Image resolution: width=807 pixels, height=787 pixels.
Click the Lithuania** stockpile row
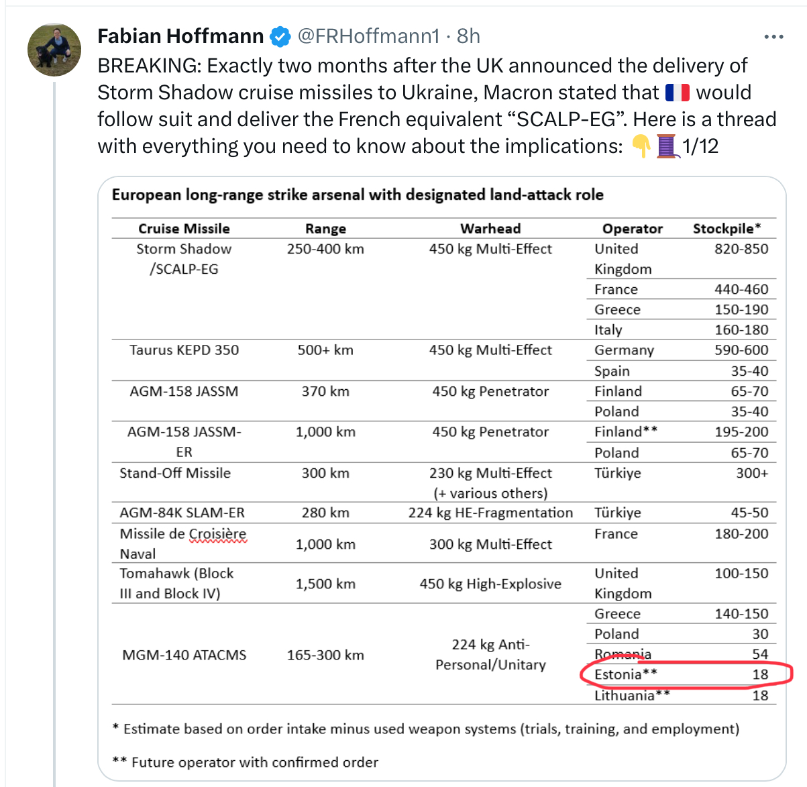click(x=678, y=696)
